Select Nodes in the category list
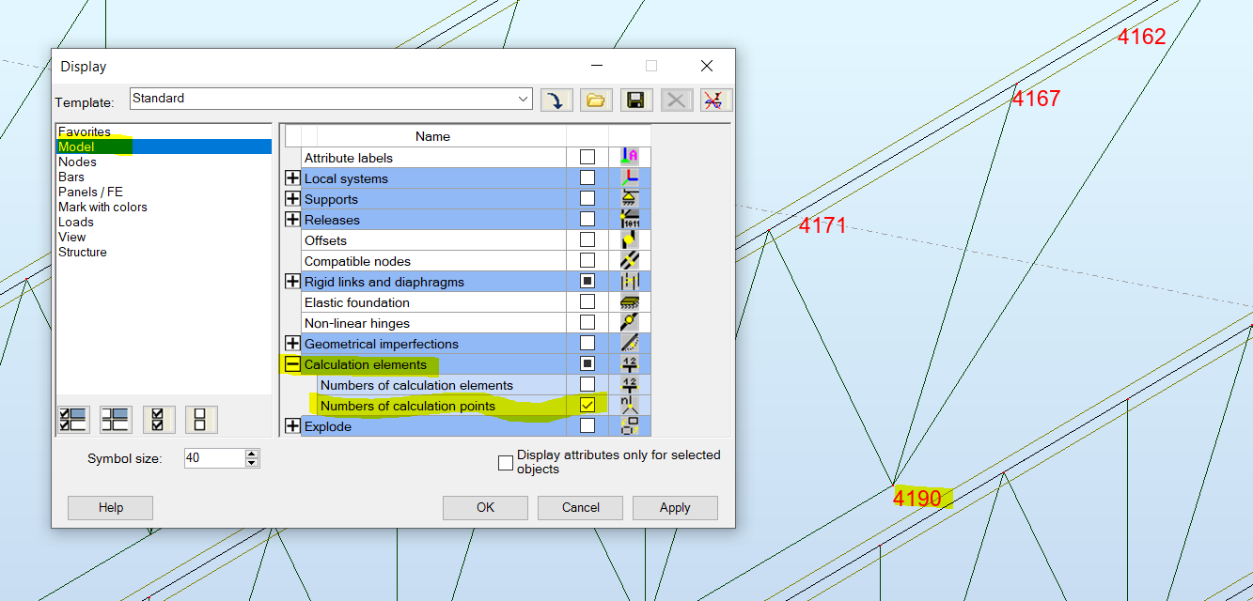This screenshot has height=601, width=1253. click(78, 162)
